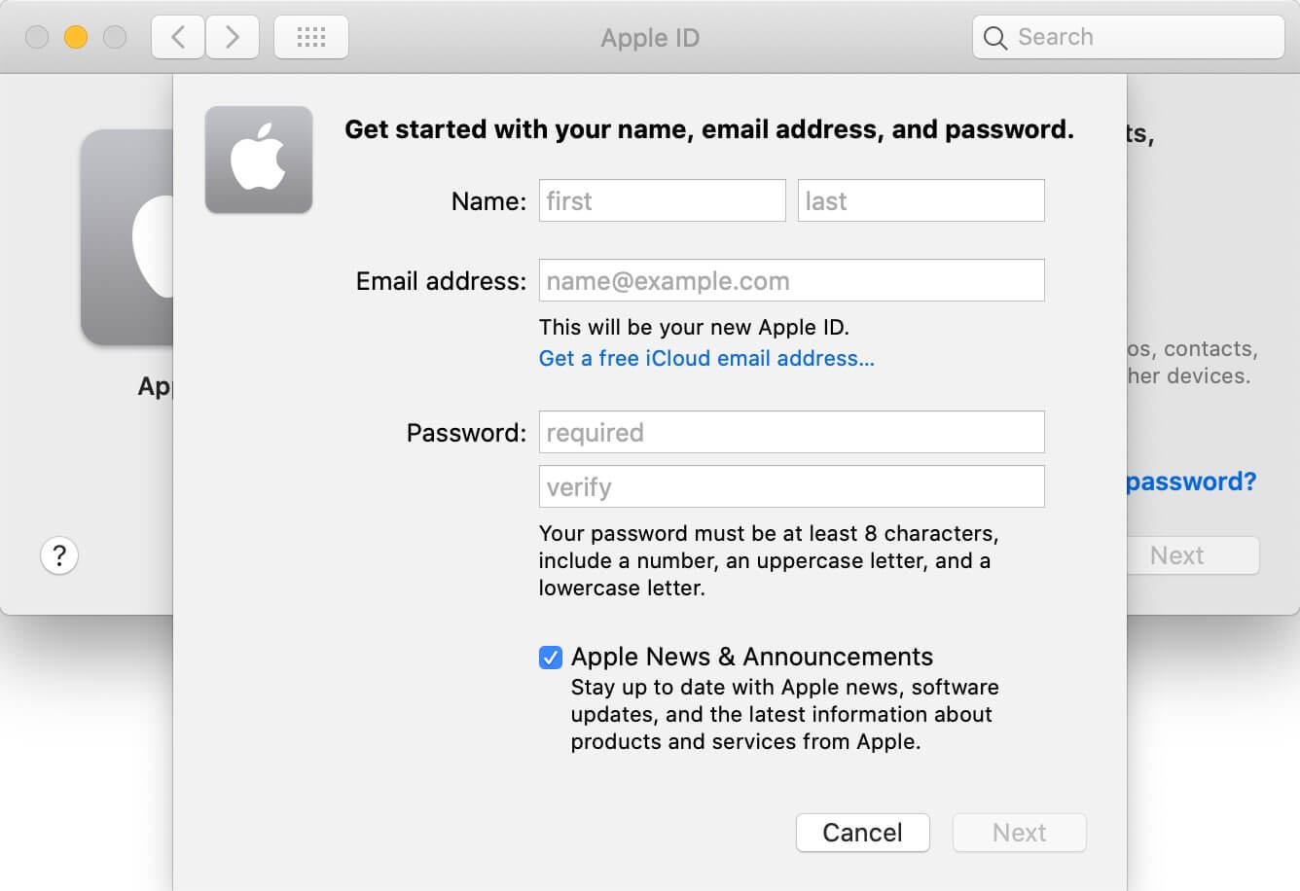Click the Apple logo in the dialog
Image resolution: width=1300 pixels, height=891 pixels.
click(x=259, y=160)
